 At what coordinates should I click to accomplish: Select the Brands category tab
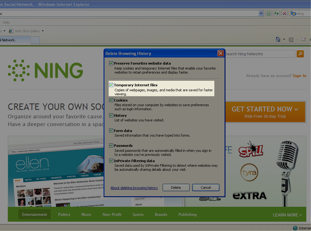pyautogui.click(x=161, y=214)
